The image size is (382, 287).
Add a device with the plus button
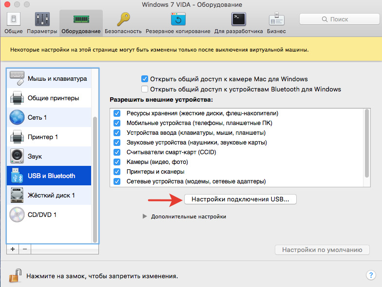point(13,249)
